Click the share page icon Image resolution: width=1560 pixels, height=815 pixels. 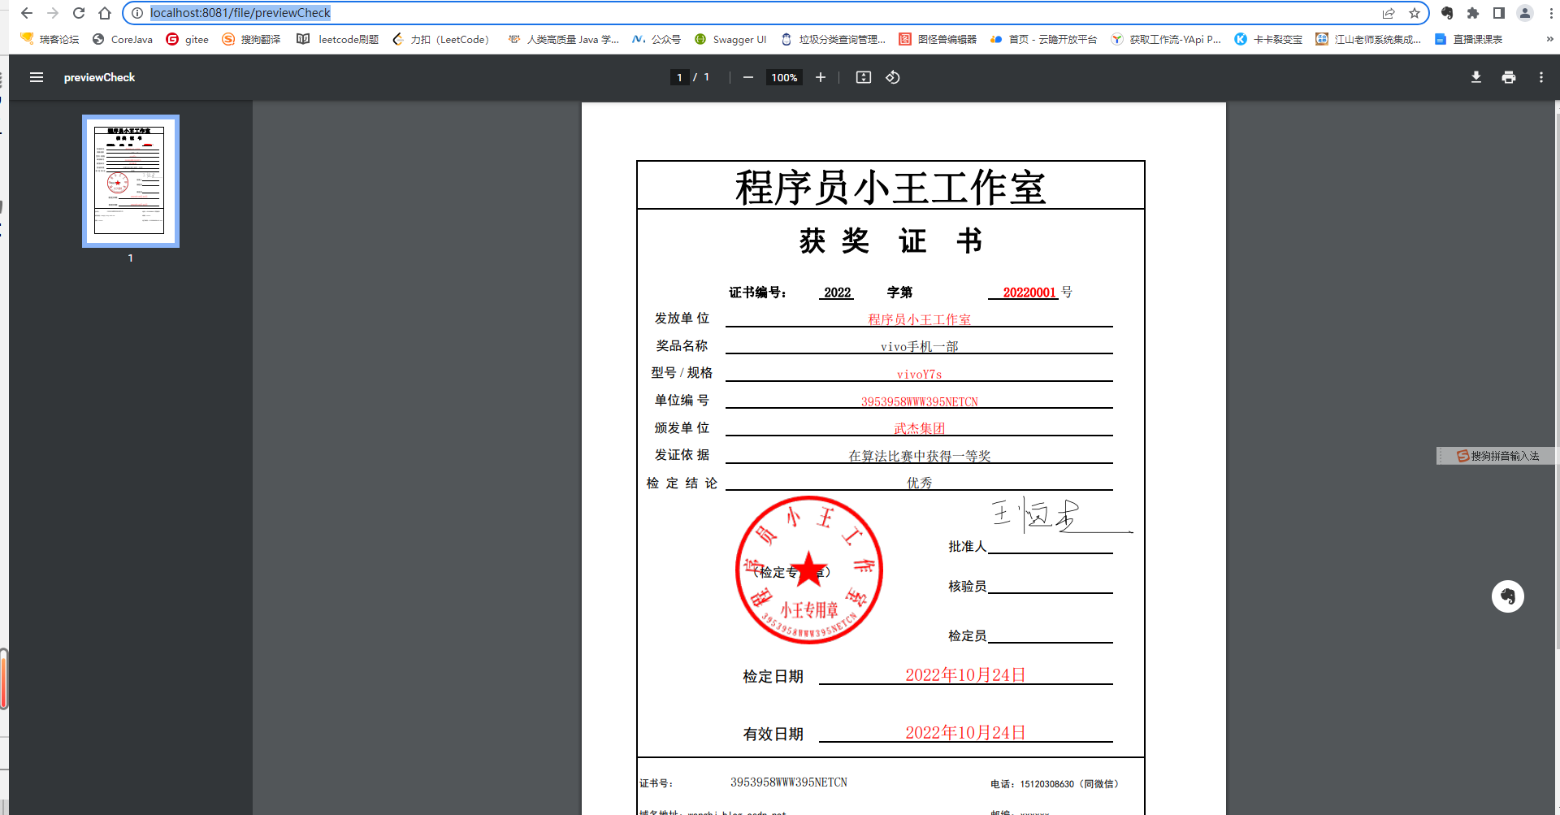(1389, 13)
